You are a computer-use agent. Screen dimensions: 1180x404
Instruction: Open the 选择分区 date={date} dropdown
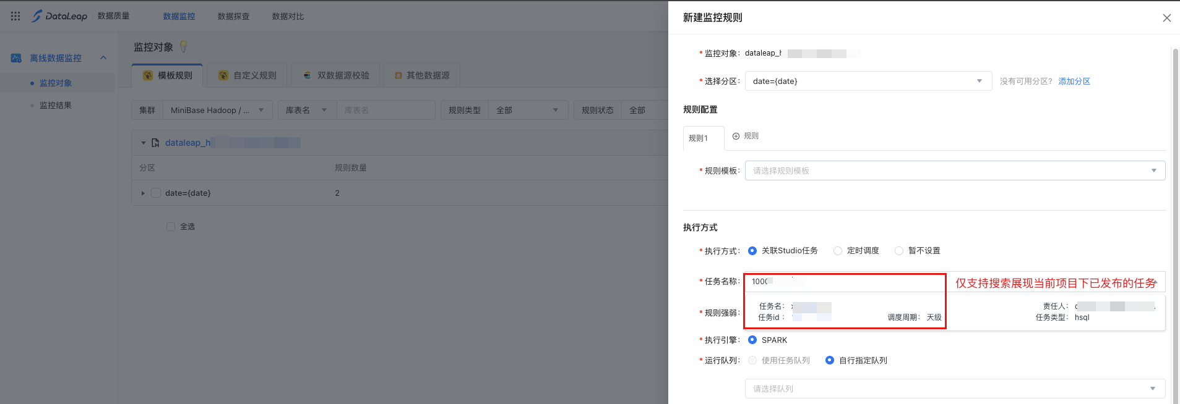coord(868,81)
